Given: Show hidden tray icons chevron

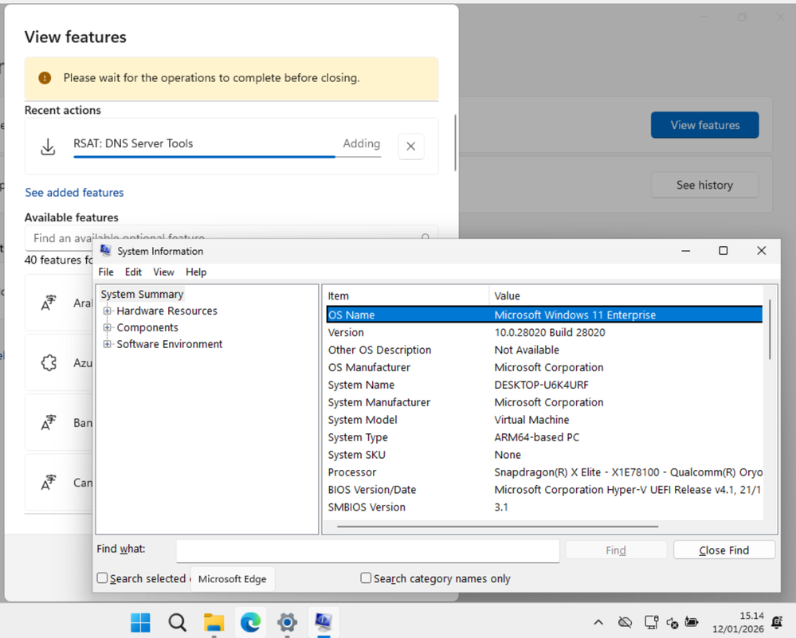Looking at the screenshot, I should 598,622.
